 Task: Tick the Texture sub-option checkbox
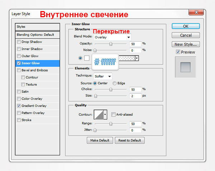[23, 84]
